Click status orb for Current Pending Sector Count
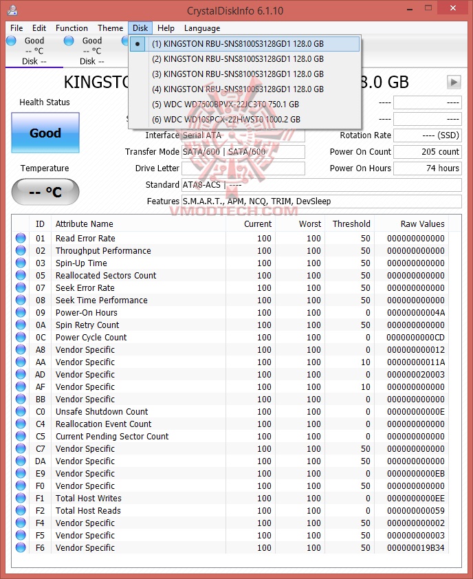 pos(21,436)
